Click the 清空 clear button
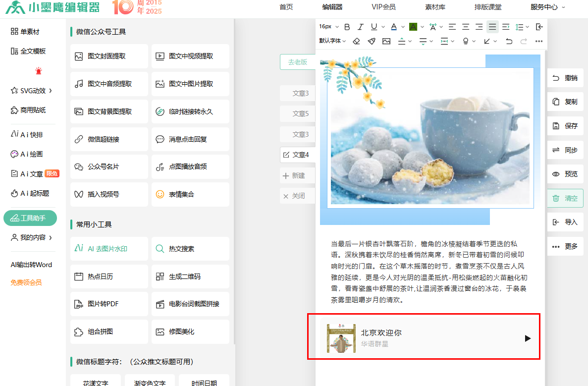This screenshot has width=588, height=386. [565, 198]
